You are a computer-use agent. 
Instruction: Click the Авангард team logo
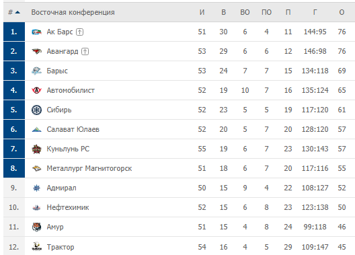pos(36,51)
